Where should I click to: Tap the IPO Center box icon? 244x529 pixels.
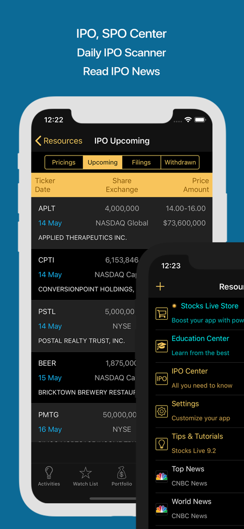pos(161,379)
